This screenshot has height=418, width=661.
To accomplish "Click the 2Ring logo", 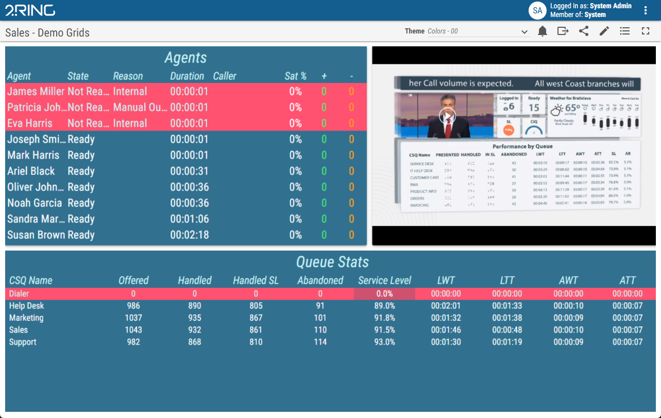I will tap(30, 10).
